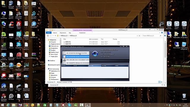Image resolution: width=190 pixels, height=107 pixels.
Task: Open Google Chrome from taskbar
Action: point(26,105)
